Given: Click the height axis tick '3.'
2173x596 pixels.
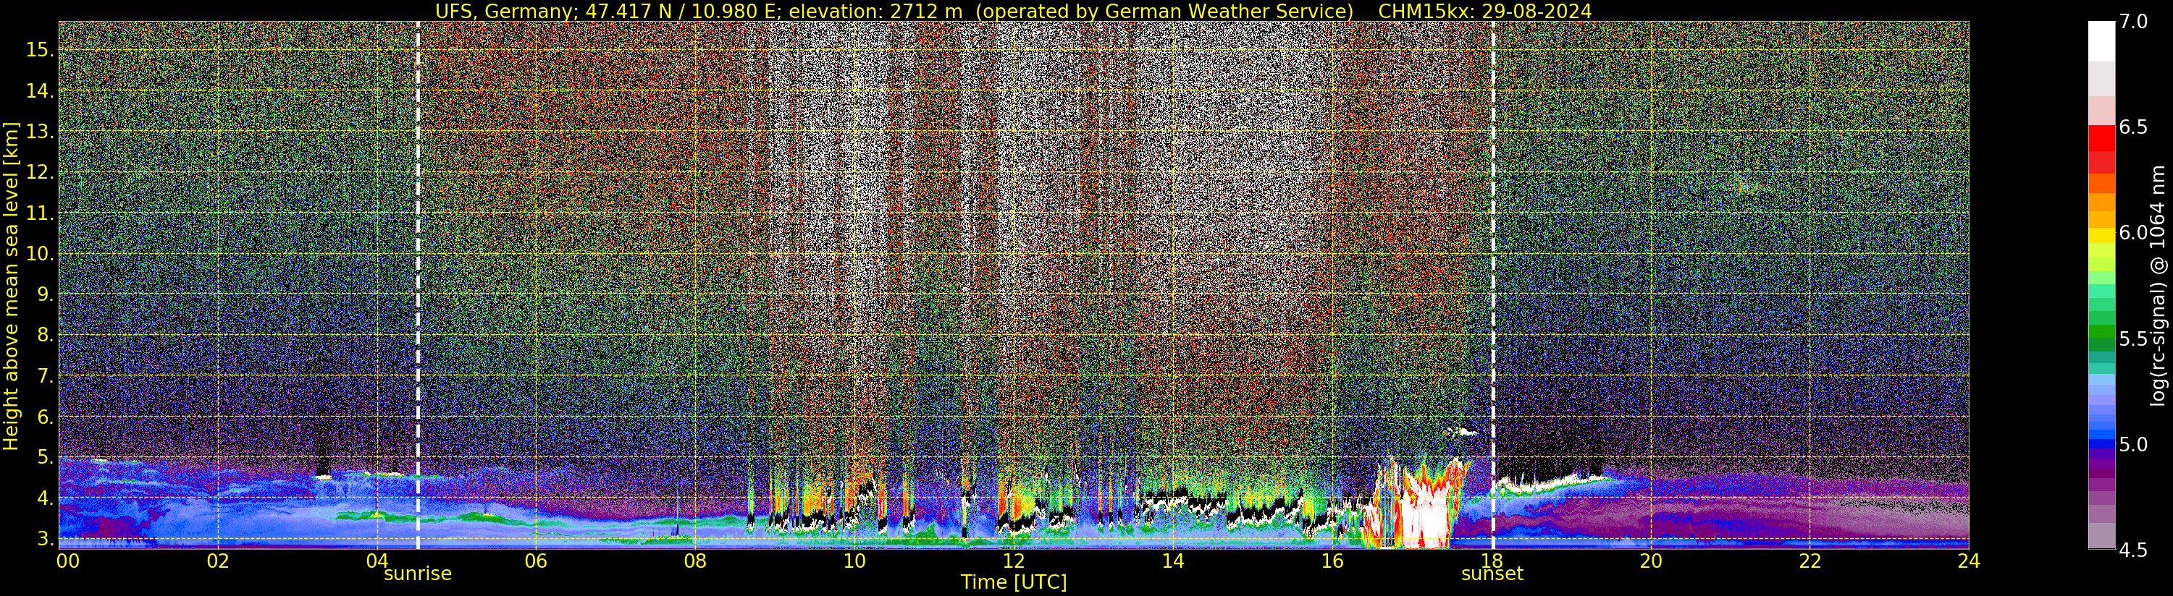Looking at the screenshot, I should point(45,539).
